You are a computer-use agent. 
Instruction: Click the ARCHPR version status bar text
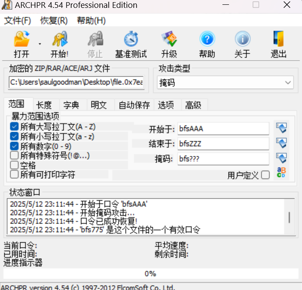click(88, 287)
